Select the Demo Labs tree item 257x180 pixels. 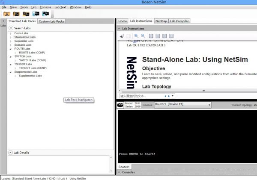coord(21,33)
